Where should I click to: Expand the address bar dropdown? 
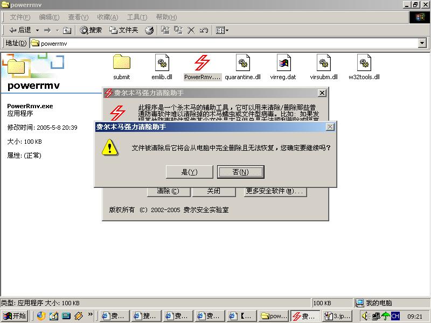[x=422, y=43]
